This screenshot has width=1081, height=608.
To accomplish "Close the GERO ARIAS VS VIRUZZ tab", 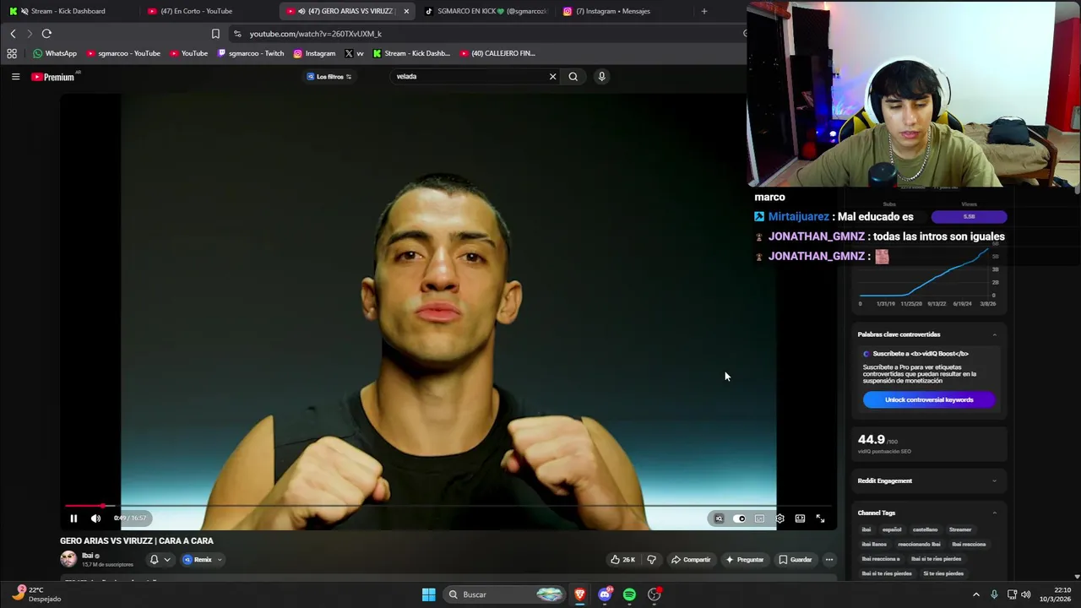I will coord(406,11).
